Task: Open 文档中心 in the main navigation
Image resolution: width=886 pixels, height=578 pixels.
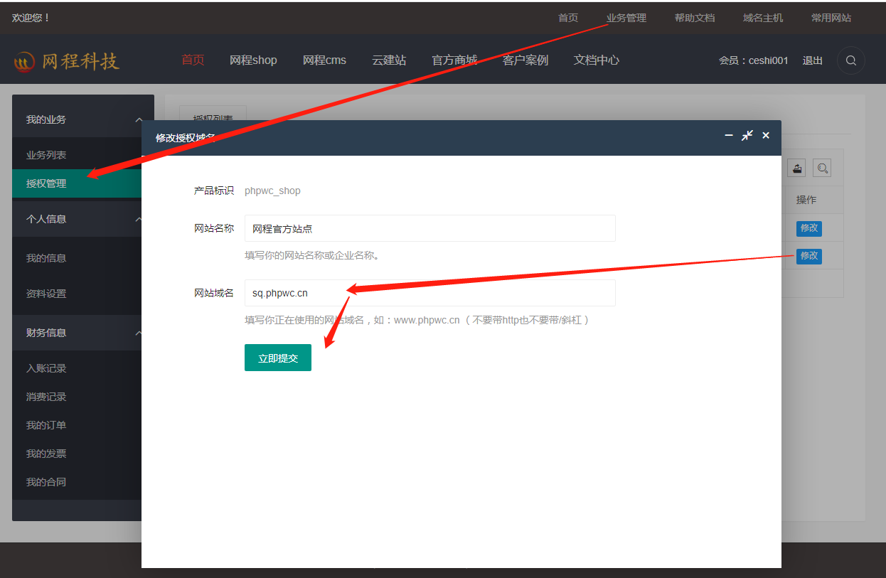Action: click(x=596, y=60)
